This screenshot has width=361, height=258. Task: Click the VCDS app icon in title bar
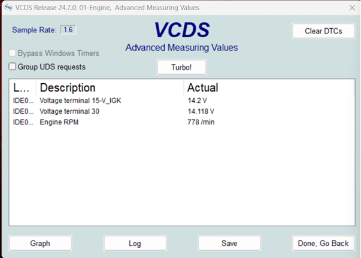(x=8, y=8)
